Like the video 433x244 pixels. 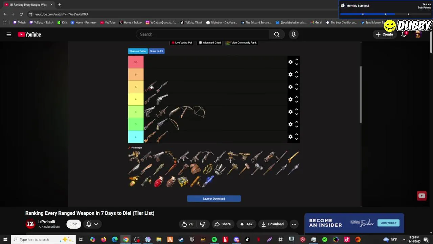pos(187,224)
